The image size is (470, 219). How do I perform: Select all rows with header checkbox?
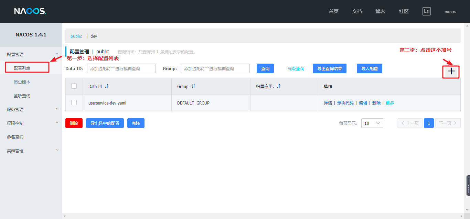point(74,86)
